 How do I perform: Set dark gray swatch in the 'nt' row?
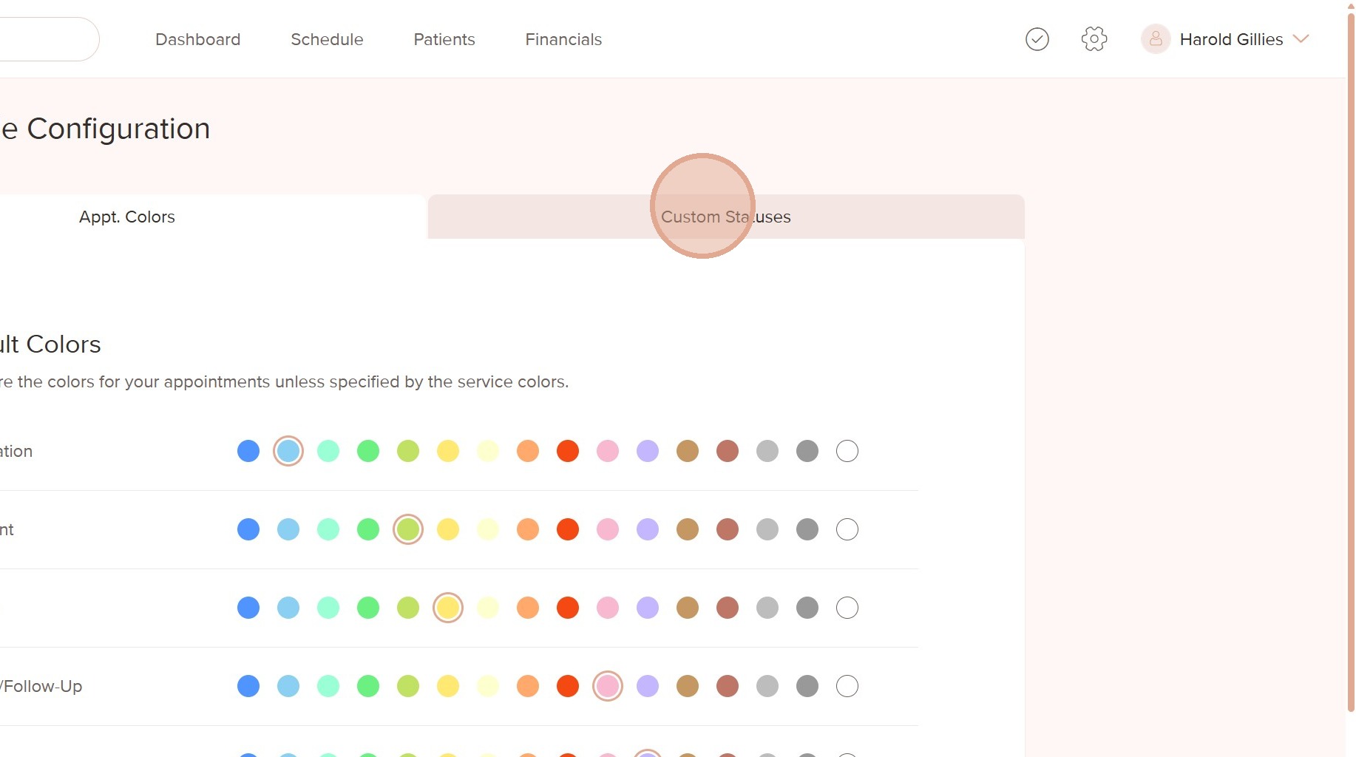click(x=807, y=529)
